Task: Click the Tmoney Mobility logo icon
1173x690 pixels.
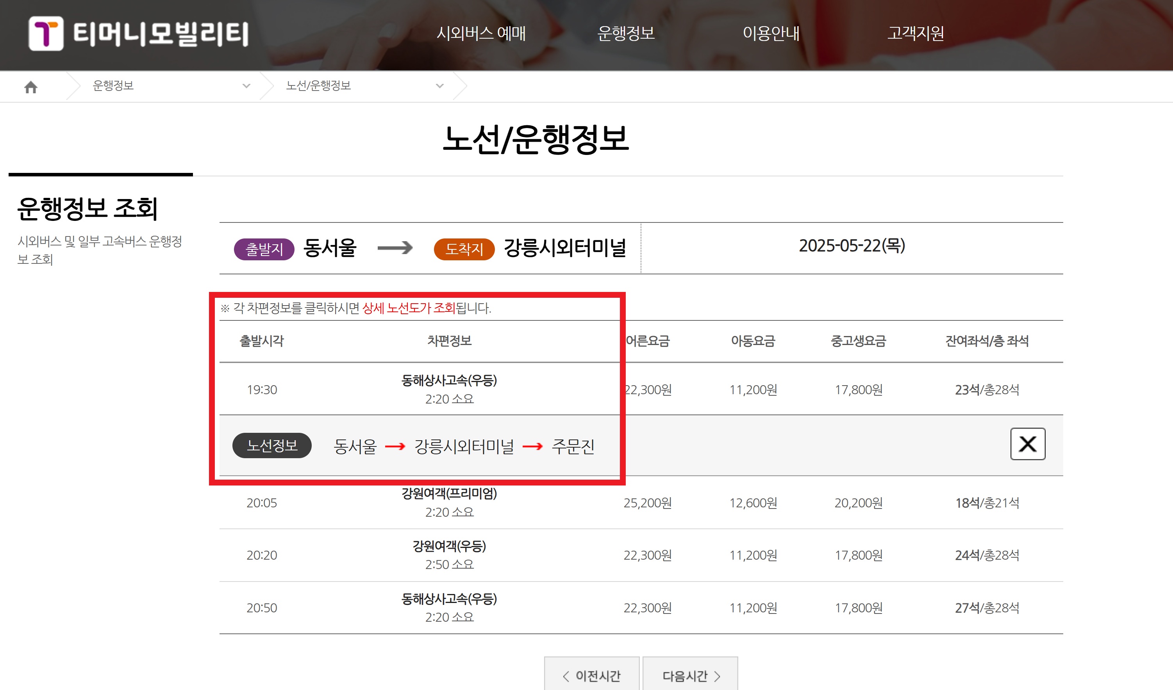Action: point(46,34)
